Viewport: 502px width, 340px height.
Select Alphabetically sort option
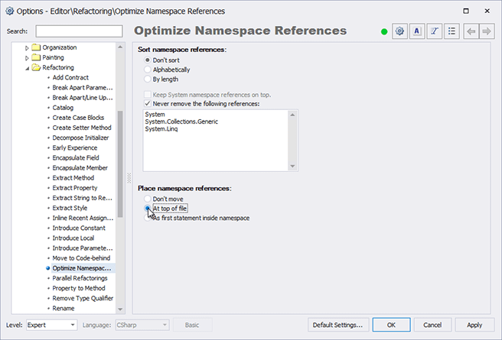pos(148,70)
